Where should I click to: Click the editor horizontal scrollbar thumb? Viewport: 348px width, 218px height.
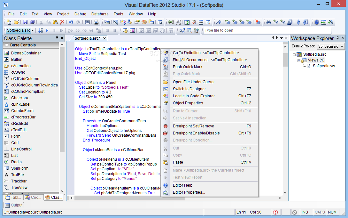(x=130, y=198)
